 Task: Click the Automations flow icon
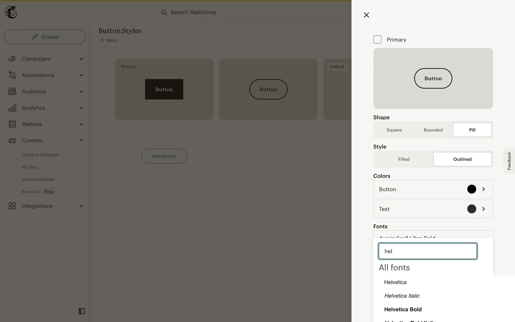tap(12, 75)
